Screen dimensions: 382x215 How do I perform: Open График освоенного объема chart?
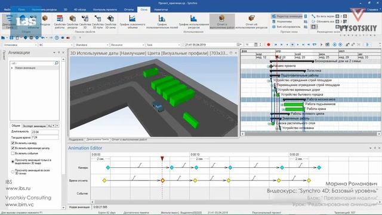coord(133,22)
